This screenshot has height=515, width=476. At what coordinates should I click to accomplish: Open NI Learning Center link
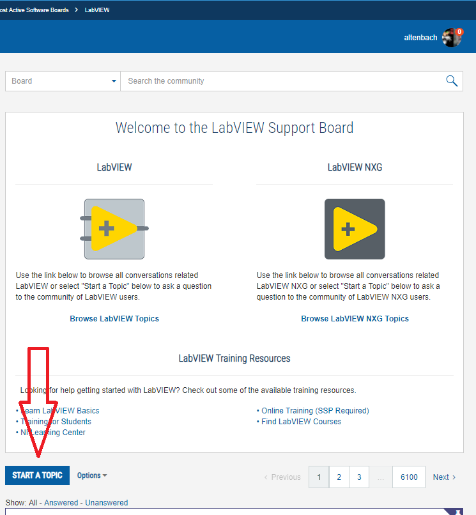tap(53, 432)
